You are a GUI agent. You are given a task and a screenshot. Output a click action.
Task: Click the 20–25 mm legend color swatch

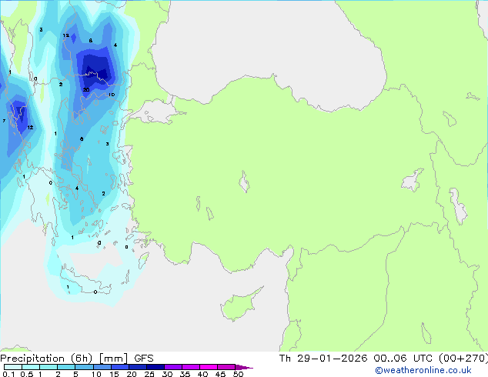pos(137,367)
